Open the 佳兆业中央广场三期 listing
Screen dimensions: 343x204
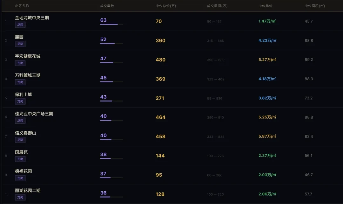point(34,114)
